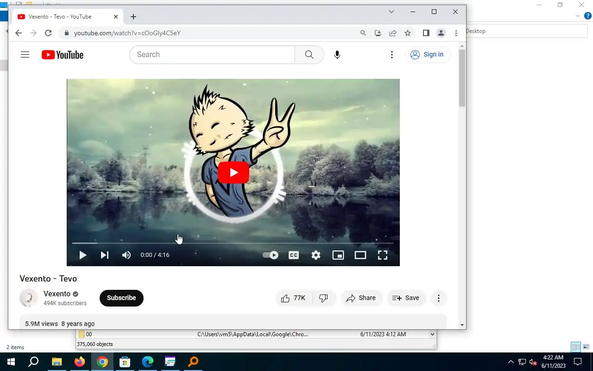This screenshot has width=593, height=371.
Task: Open a new Chrome tab
Action: pyautogui.click(x=133, y=17)
